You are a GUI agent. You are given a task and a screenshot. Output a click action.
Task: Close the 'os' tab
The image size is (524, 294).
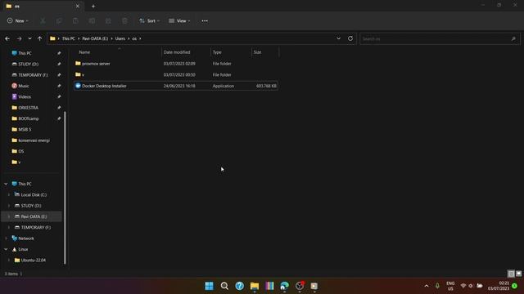(x=78, y=6)
